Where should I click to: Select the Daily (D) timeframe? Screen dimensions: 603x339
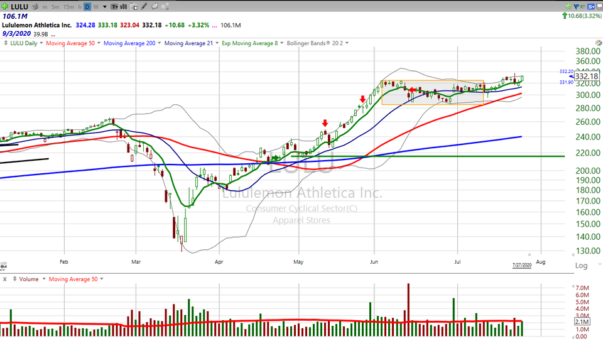pyautogui.click(x=87, y=7)
